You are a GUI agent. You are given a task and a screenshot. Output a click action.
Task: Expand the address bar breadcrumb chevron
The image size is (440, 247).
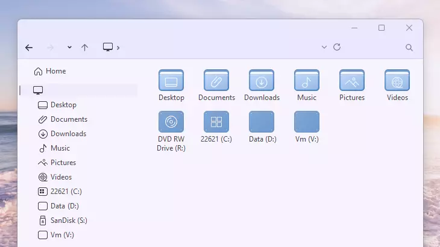coord(118,48)
